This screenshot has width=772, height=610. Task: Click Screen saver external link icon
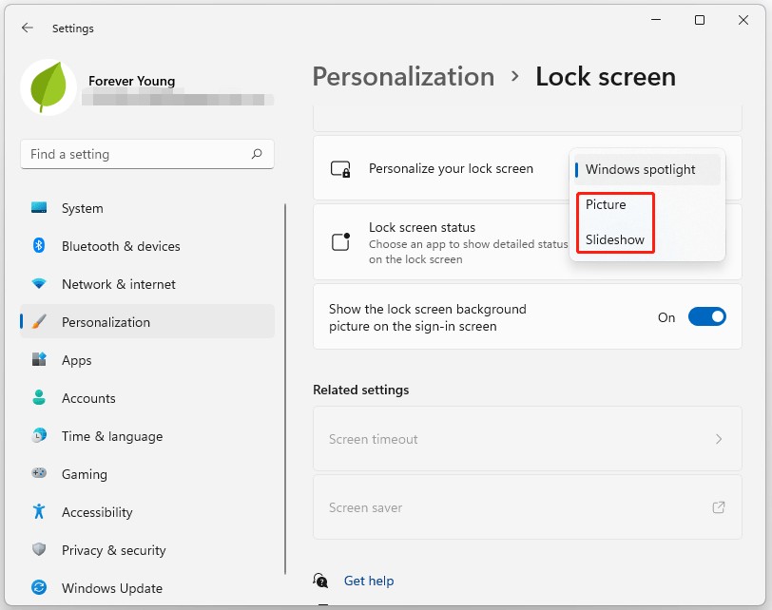(x=719, y=507)
